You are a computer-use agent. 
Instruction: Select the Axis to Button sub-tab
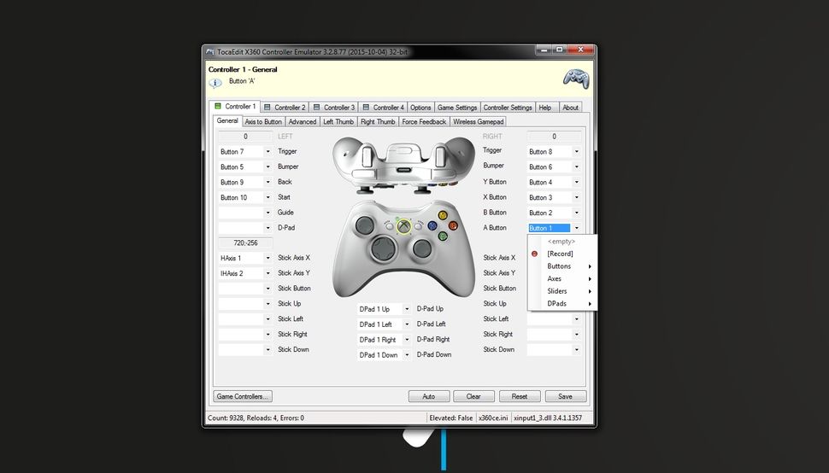263,121
